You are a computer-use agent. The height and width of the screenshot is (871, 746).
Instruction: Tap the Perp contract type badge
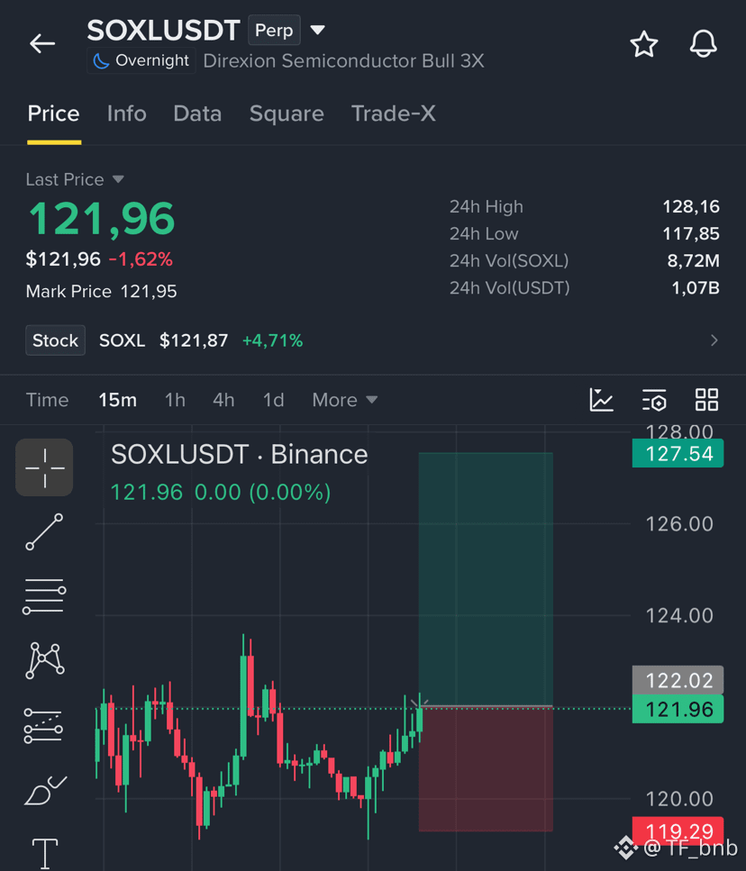tap(274, 30)
